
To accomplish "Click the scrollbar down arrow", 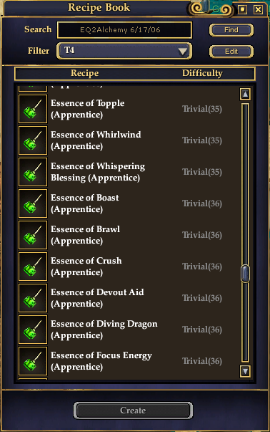I will coord(245,371).
